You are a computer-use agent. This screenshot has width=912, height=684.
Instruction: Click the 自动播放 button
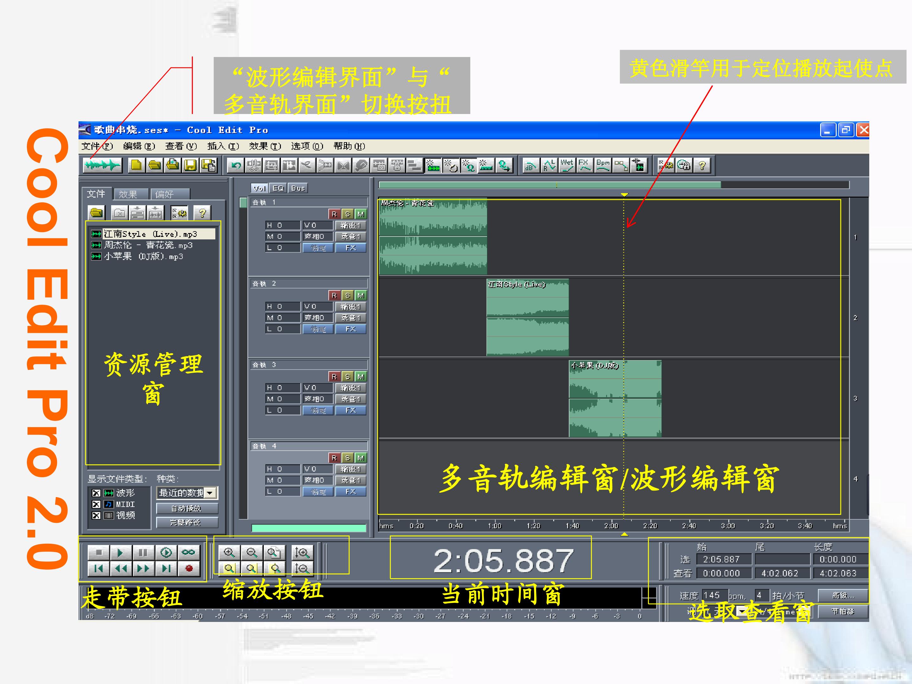(x=187, y=508)
